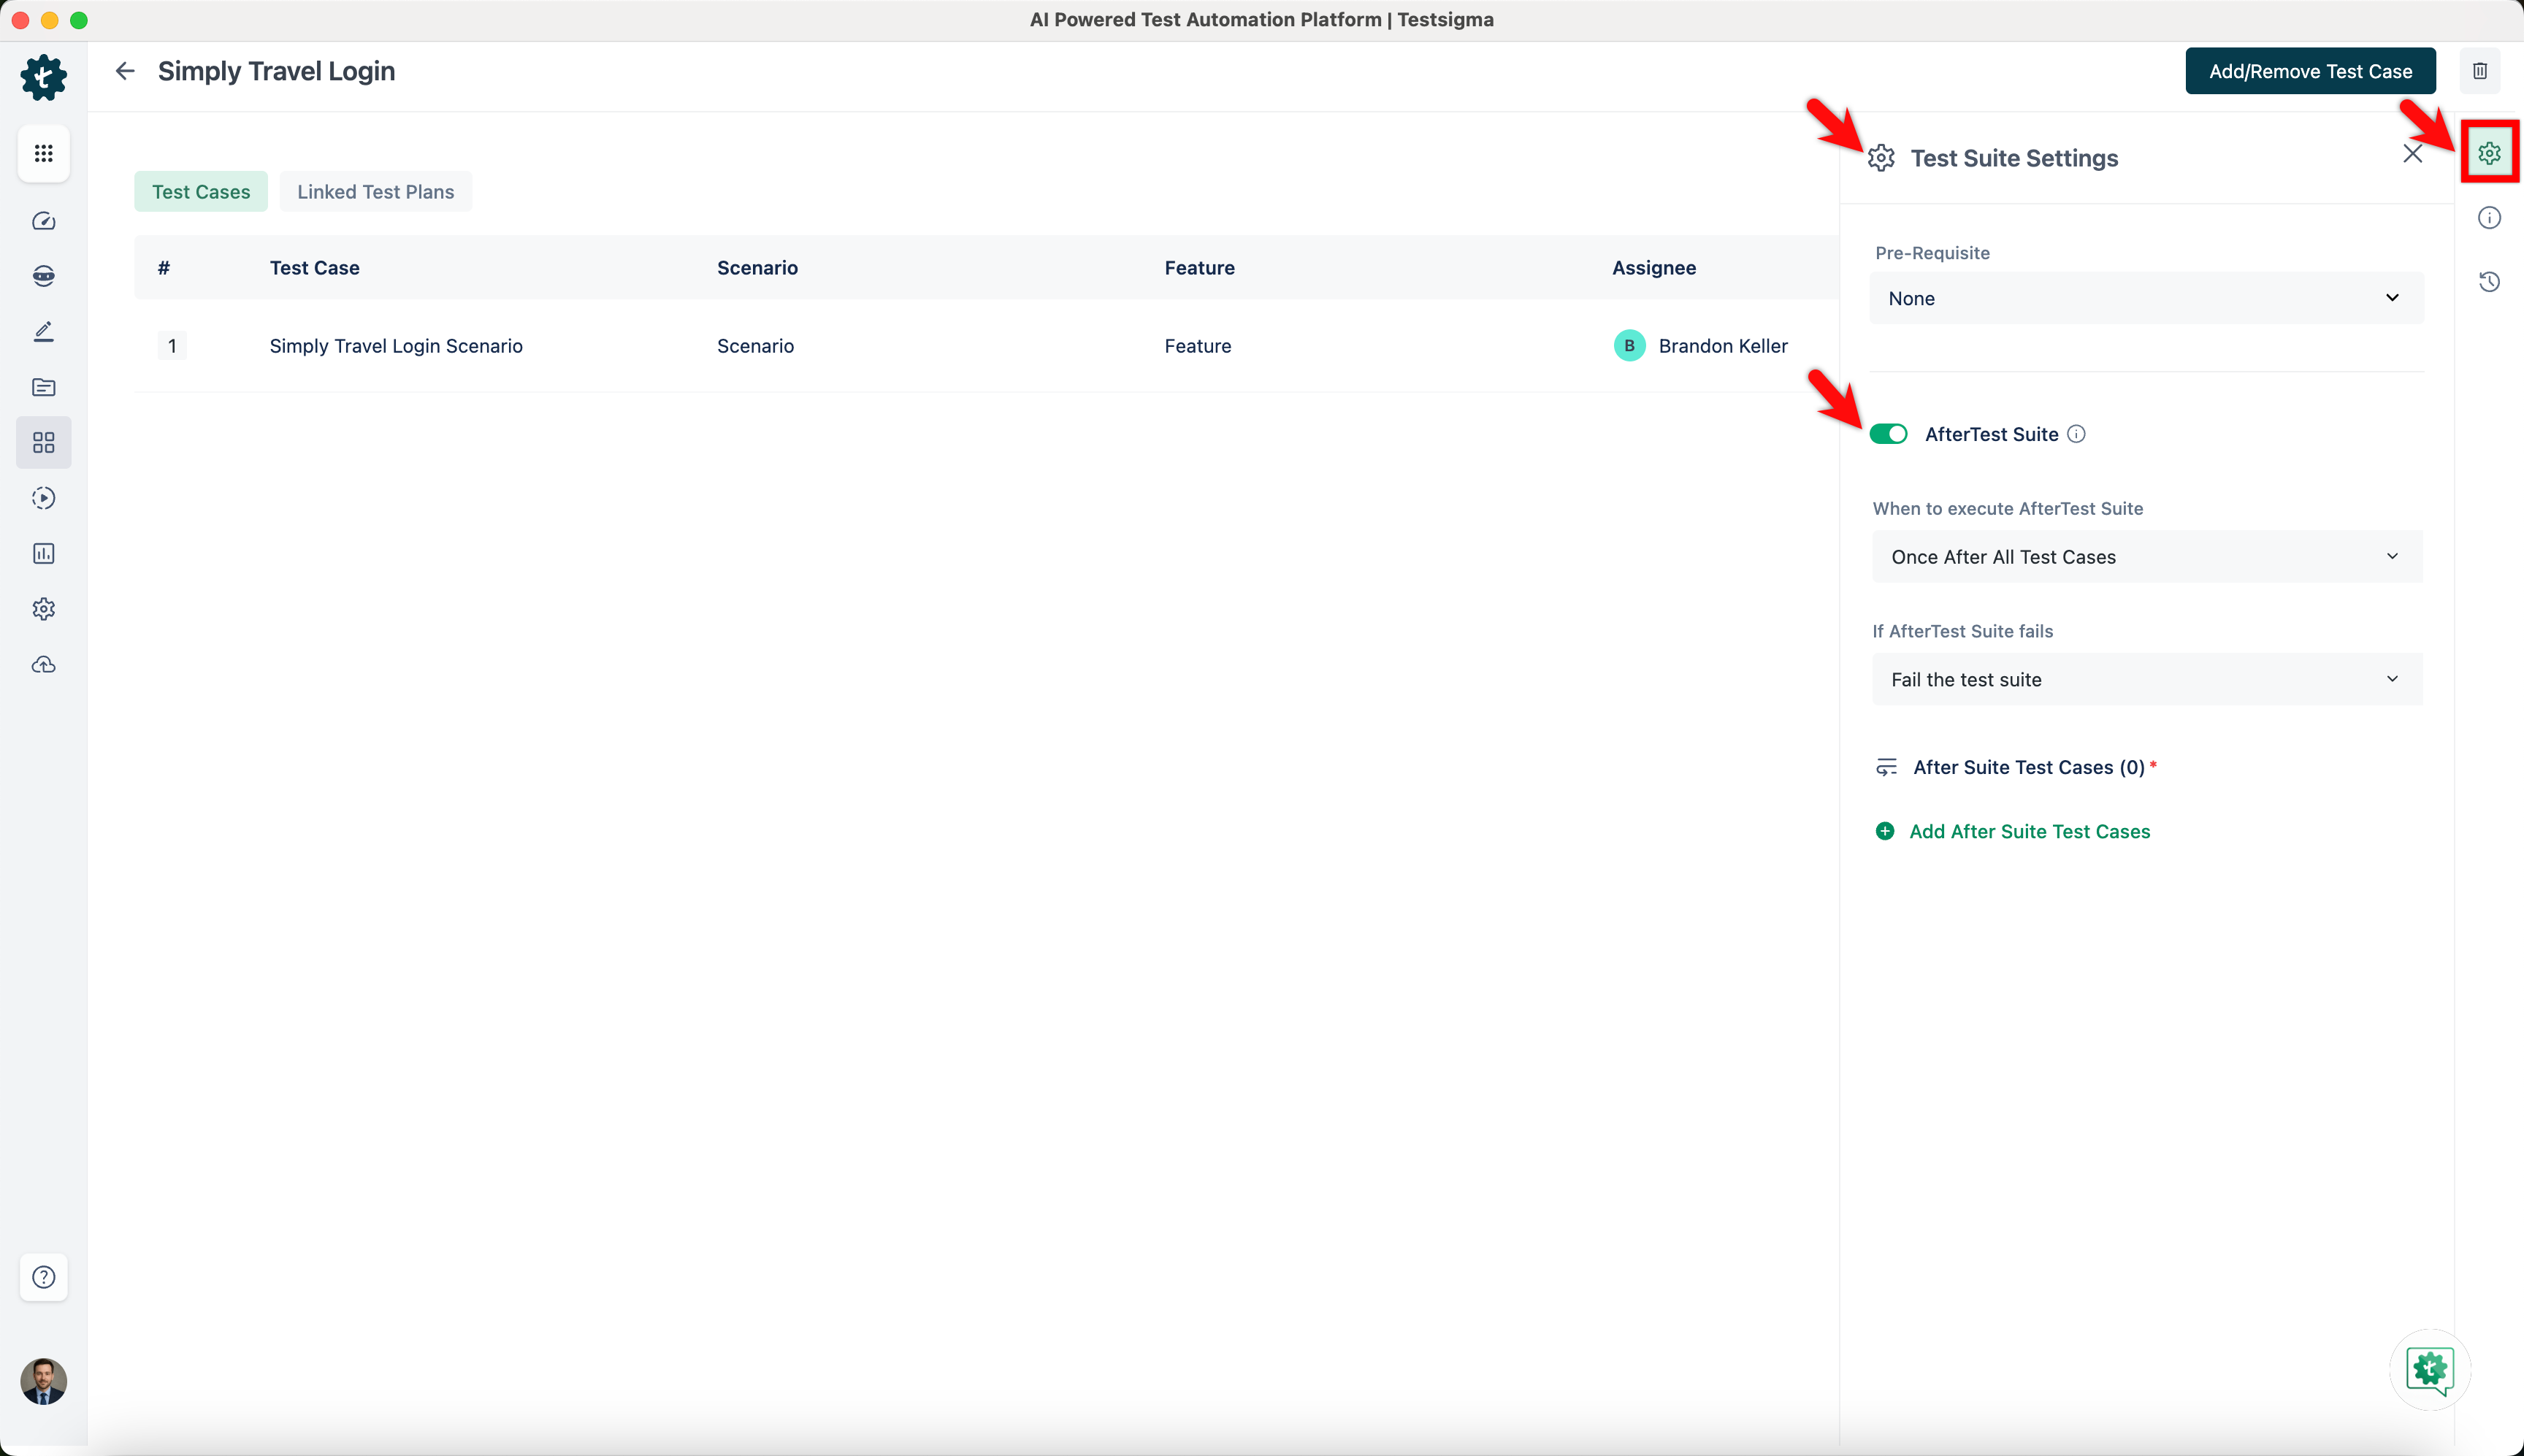Open the revision history icon on right rail
Image resolution: width=2524 pixels, height=1456 pixels.
[x=2489, y=282]
